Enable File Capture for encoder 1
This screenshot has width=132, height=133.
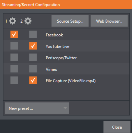pyautogui.click(x=14, y=80)
